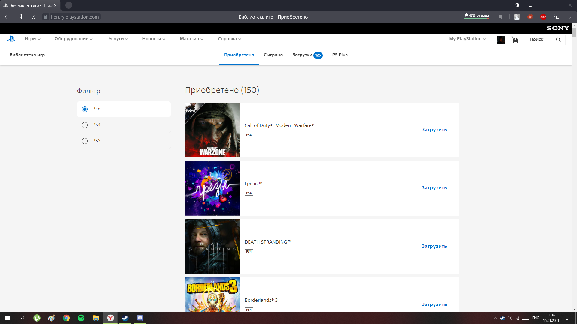The height and width of the screenshot is (324, 577).
Task: Open Yandex Browser from the taskbar
Action: (x=111, y=318)
